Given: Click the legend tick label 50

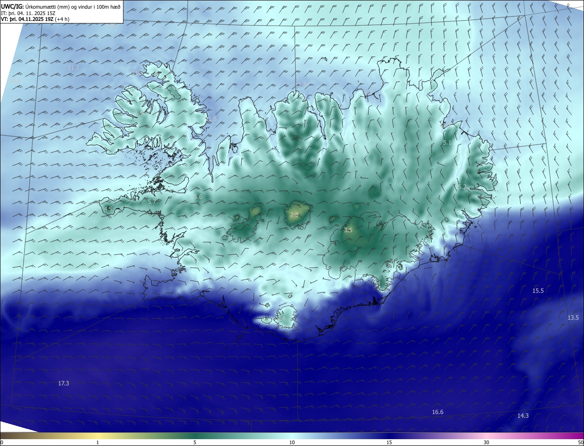Looking at the screenshot, I should tap(580, 442).
